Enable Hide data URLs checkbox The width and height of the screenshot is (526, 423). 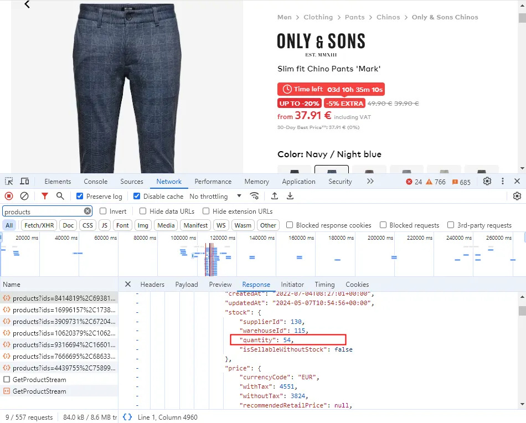tap(143, 211)
